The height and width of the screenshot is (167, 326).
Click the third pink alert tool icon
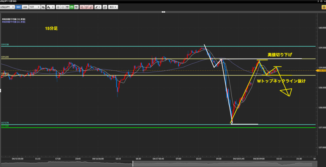(91, 7)
